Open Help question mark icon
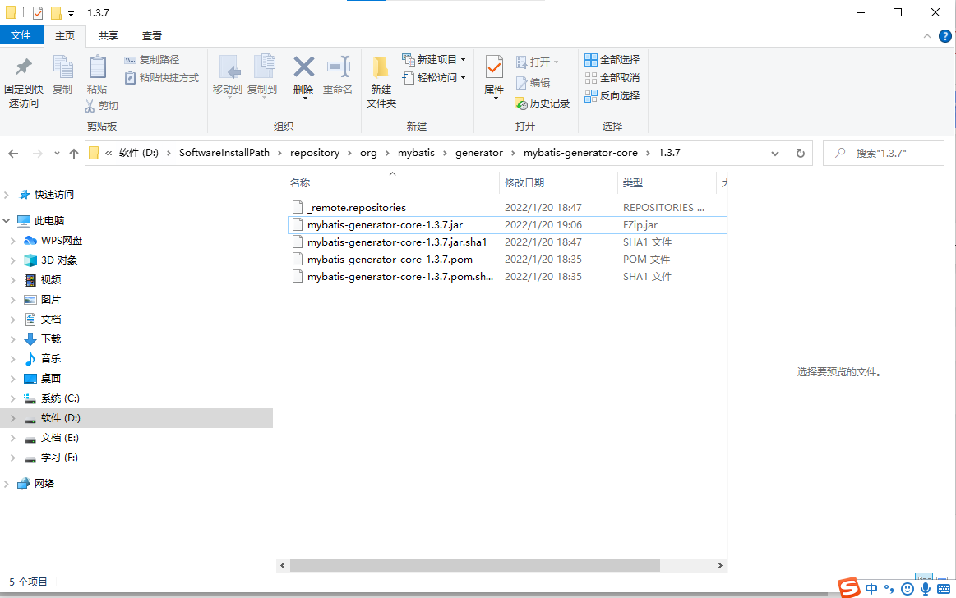 tap(945, 36)
